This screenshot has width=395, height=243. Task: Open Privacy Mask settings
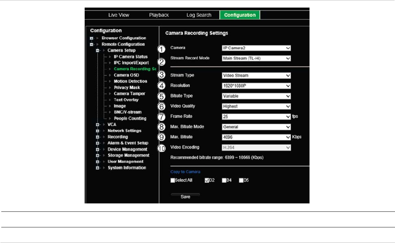pos(127,87)
